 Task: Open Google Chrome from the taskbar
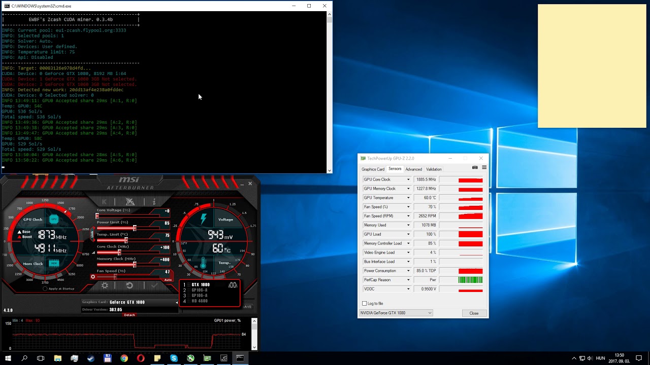(124, 358)
